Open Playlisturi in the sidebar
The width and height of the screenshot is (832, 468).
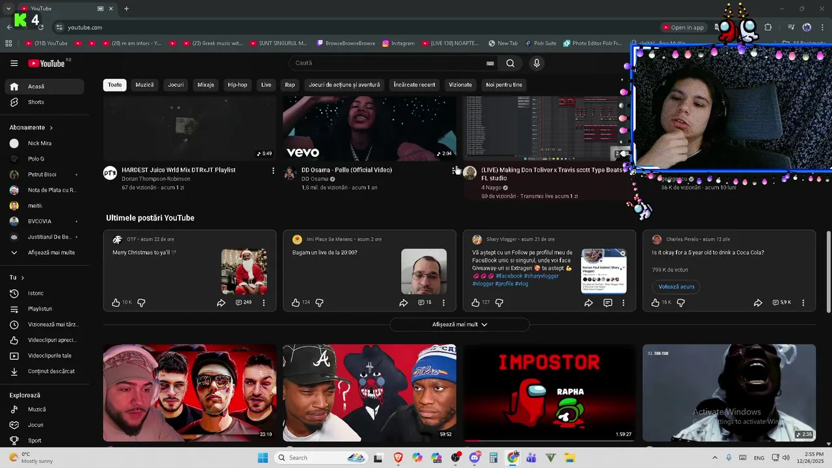tap(44, 309)
